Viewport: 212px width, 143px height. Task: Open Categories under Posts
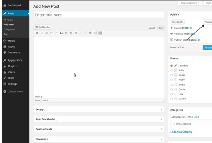tap(9, 29)
